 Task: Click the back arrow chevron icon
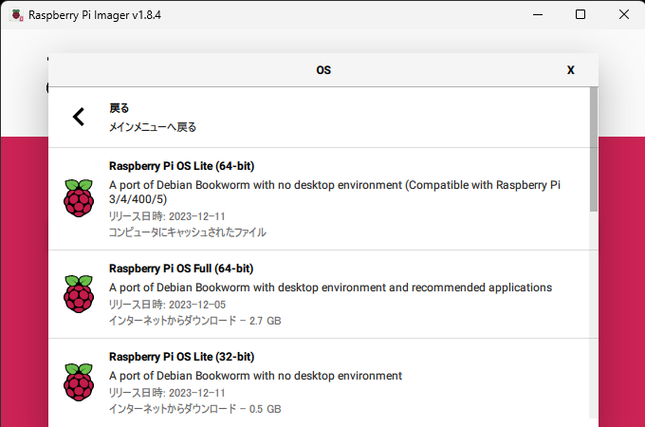point(79,117)
